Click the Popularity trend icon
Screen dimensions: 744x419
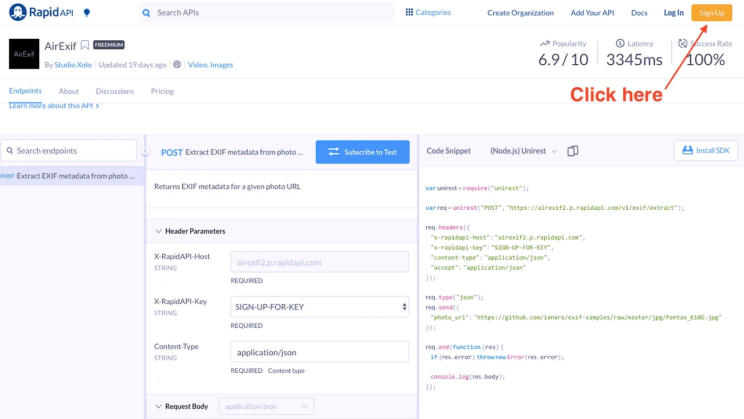click(x=545, y=44)
